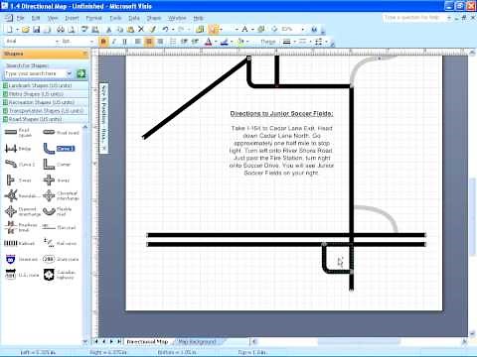Open the Font size dropdown
Screen dimensions: 477x357
click(91, 42)
